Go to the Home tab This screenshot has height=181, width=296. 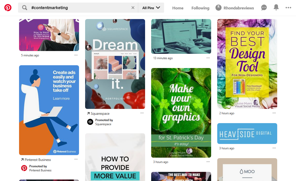[178, 8]
